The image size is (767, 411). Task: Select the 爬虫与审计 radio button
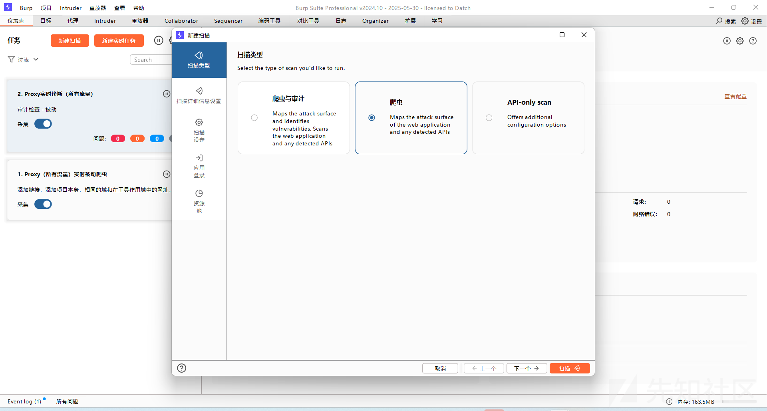[254, 118]
